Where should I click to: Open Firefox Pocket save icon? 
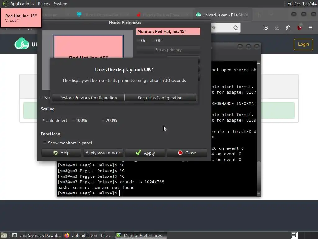[x=266, y=28]
